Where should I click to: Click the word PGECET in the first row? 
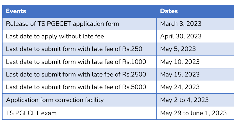tap(59, 24)
